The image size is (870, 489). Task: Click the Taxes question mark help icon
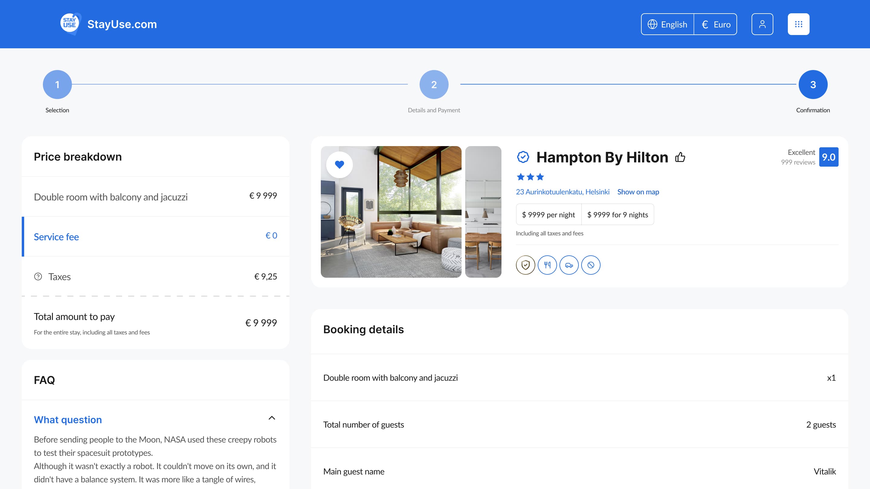point(38,277)
